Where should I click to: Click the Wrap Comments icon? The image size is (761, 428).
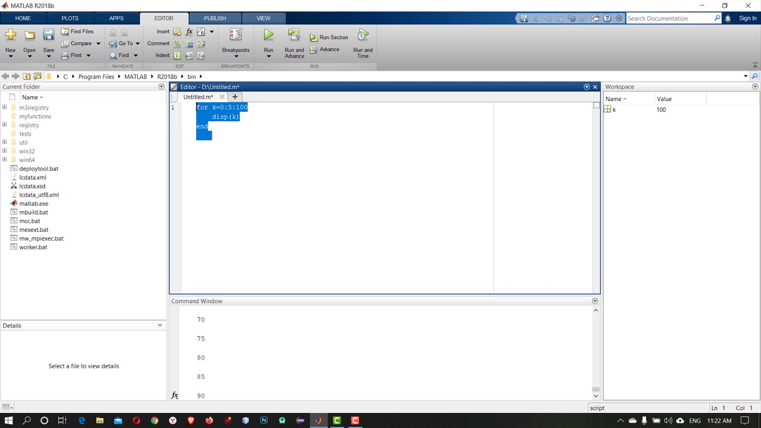201,43
